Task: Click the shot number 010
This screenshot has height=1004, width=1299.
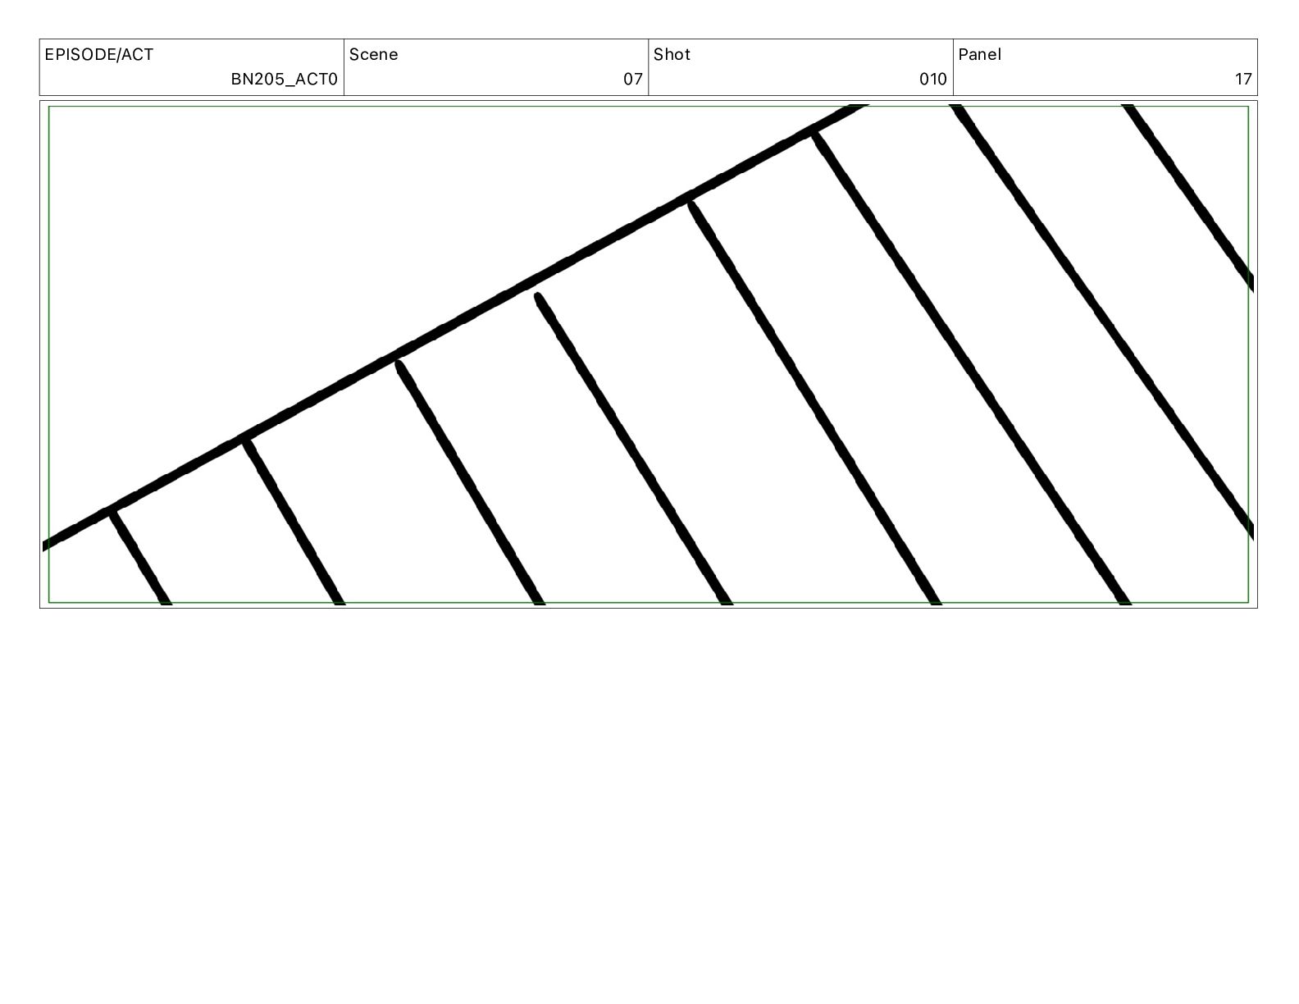Action: (x=932, y=80)
